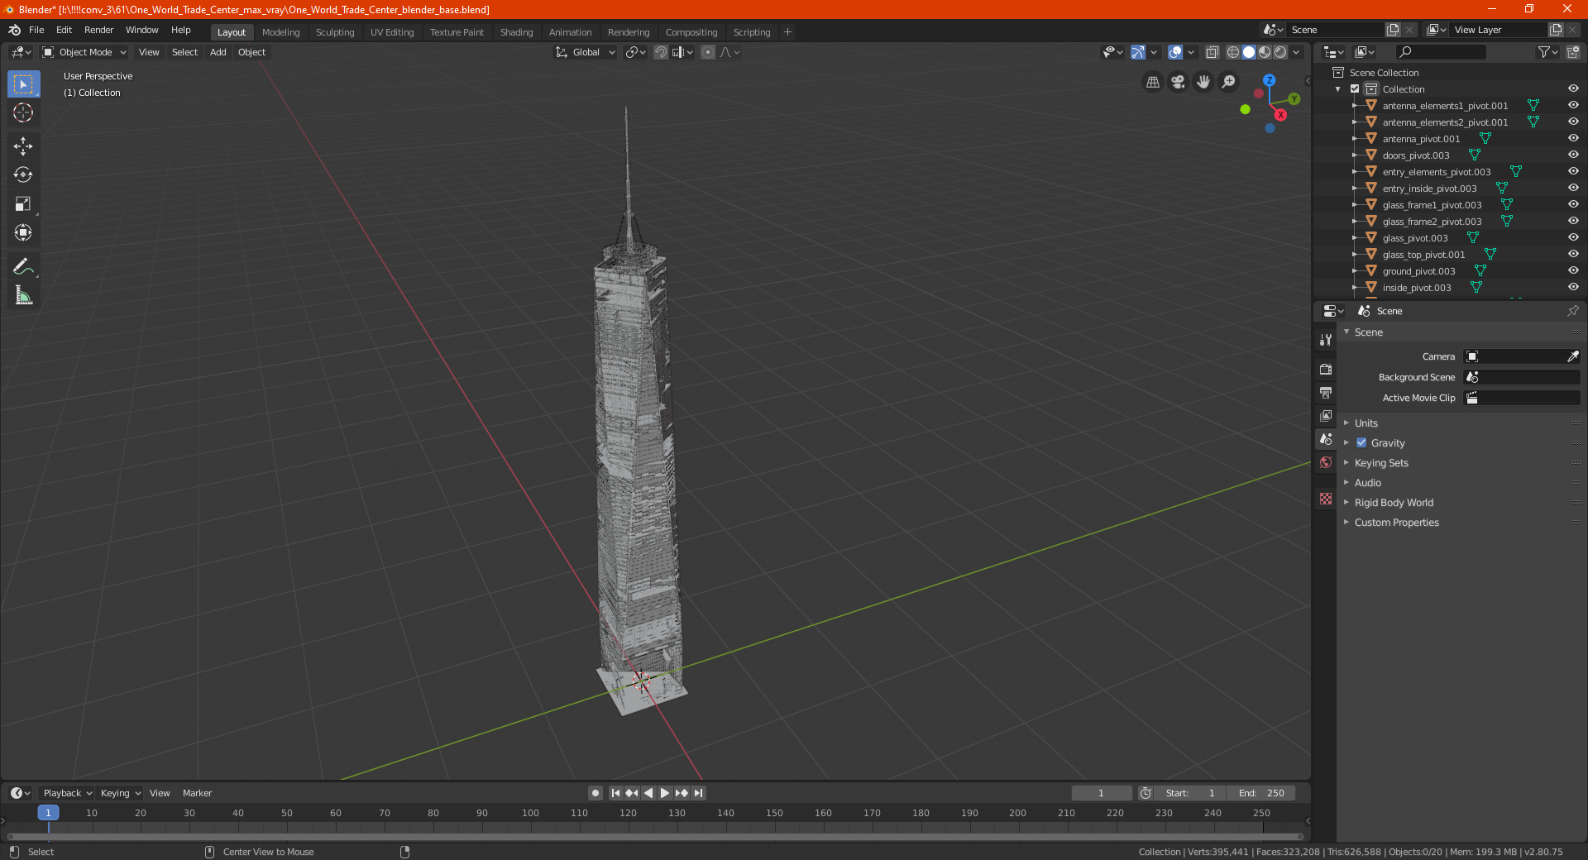Open the Object Mode dropdown
The width and height of the screenshot is (1588, 860).
pos(84,52)
